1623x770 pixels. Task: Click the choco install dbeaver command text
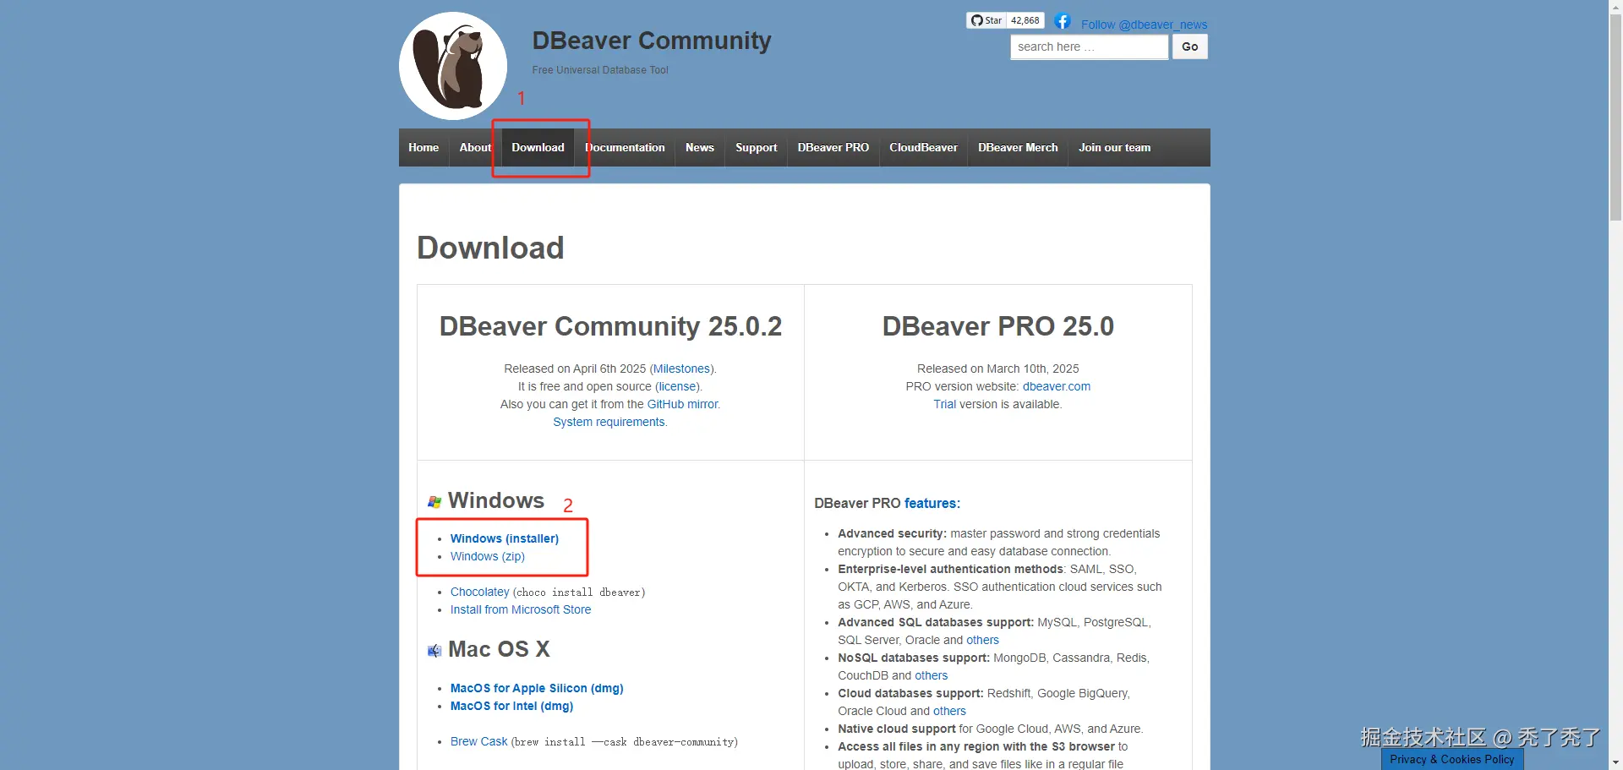pyautogui.click(x=579, y=593)
